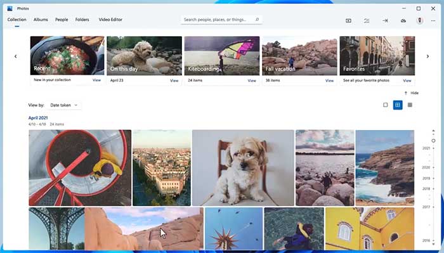The width and height of the screenshot is (444, 253).
Task: Jump to 2021 on the timeline
Action: point(426,148)
